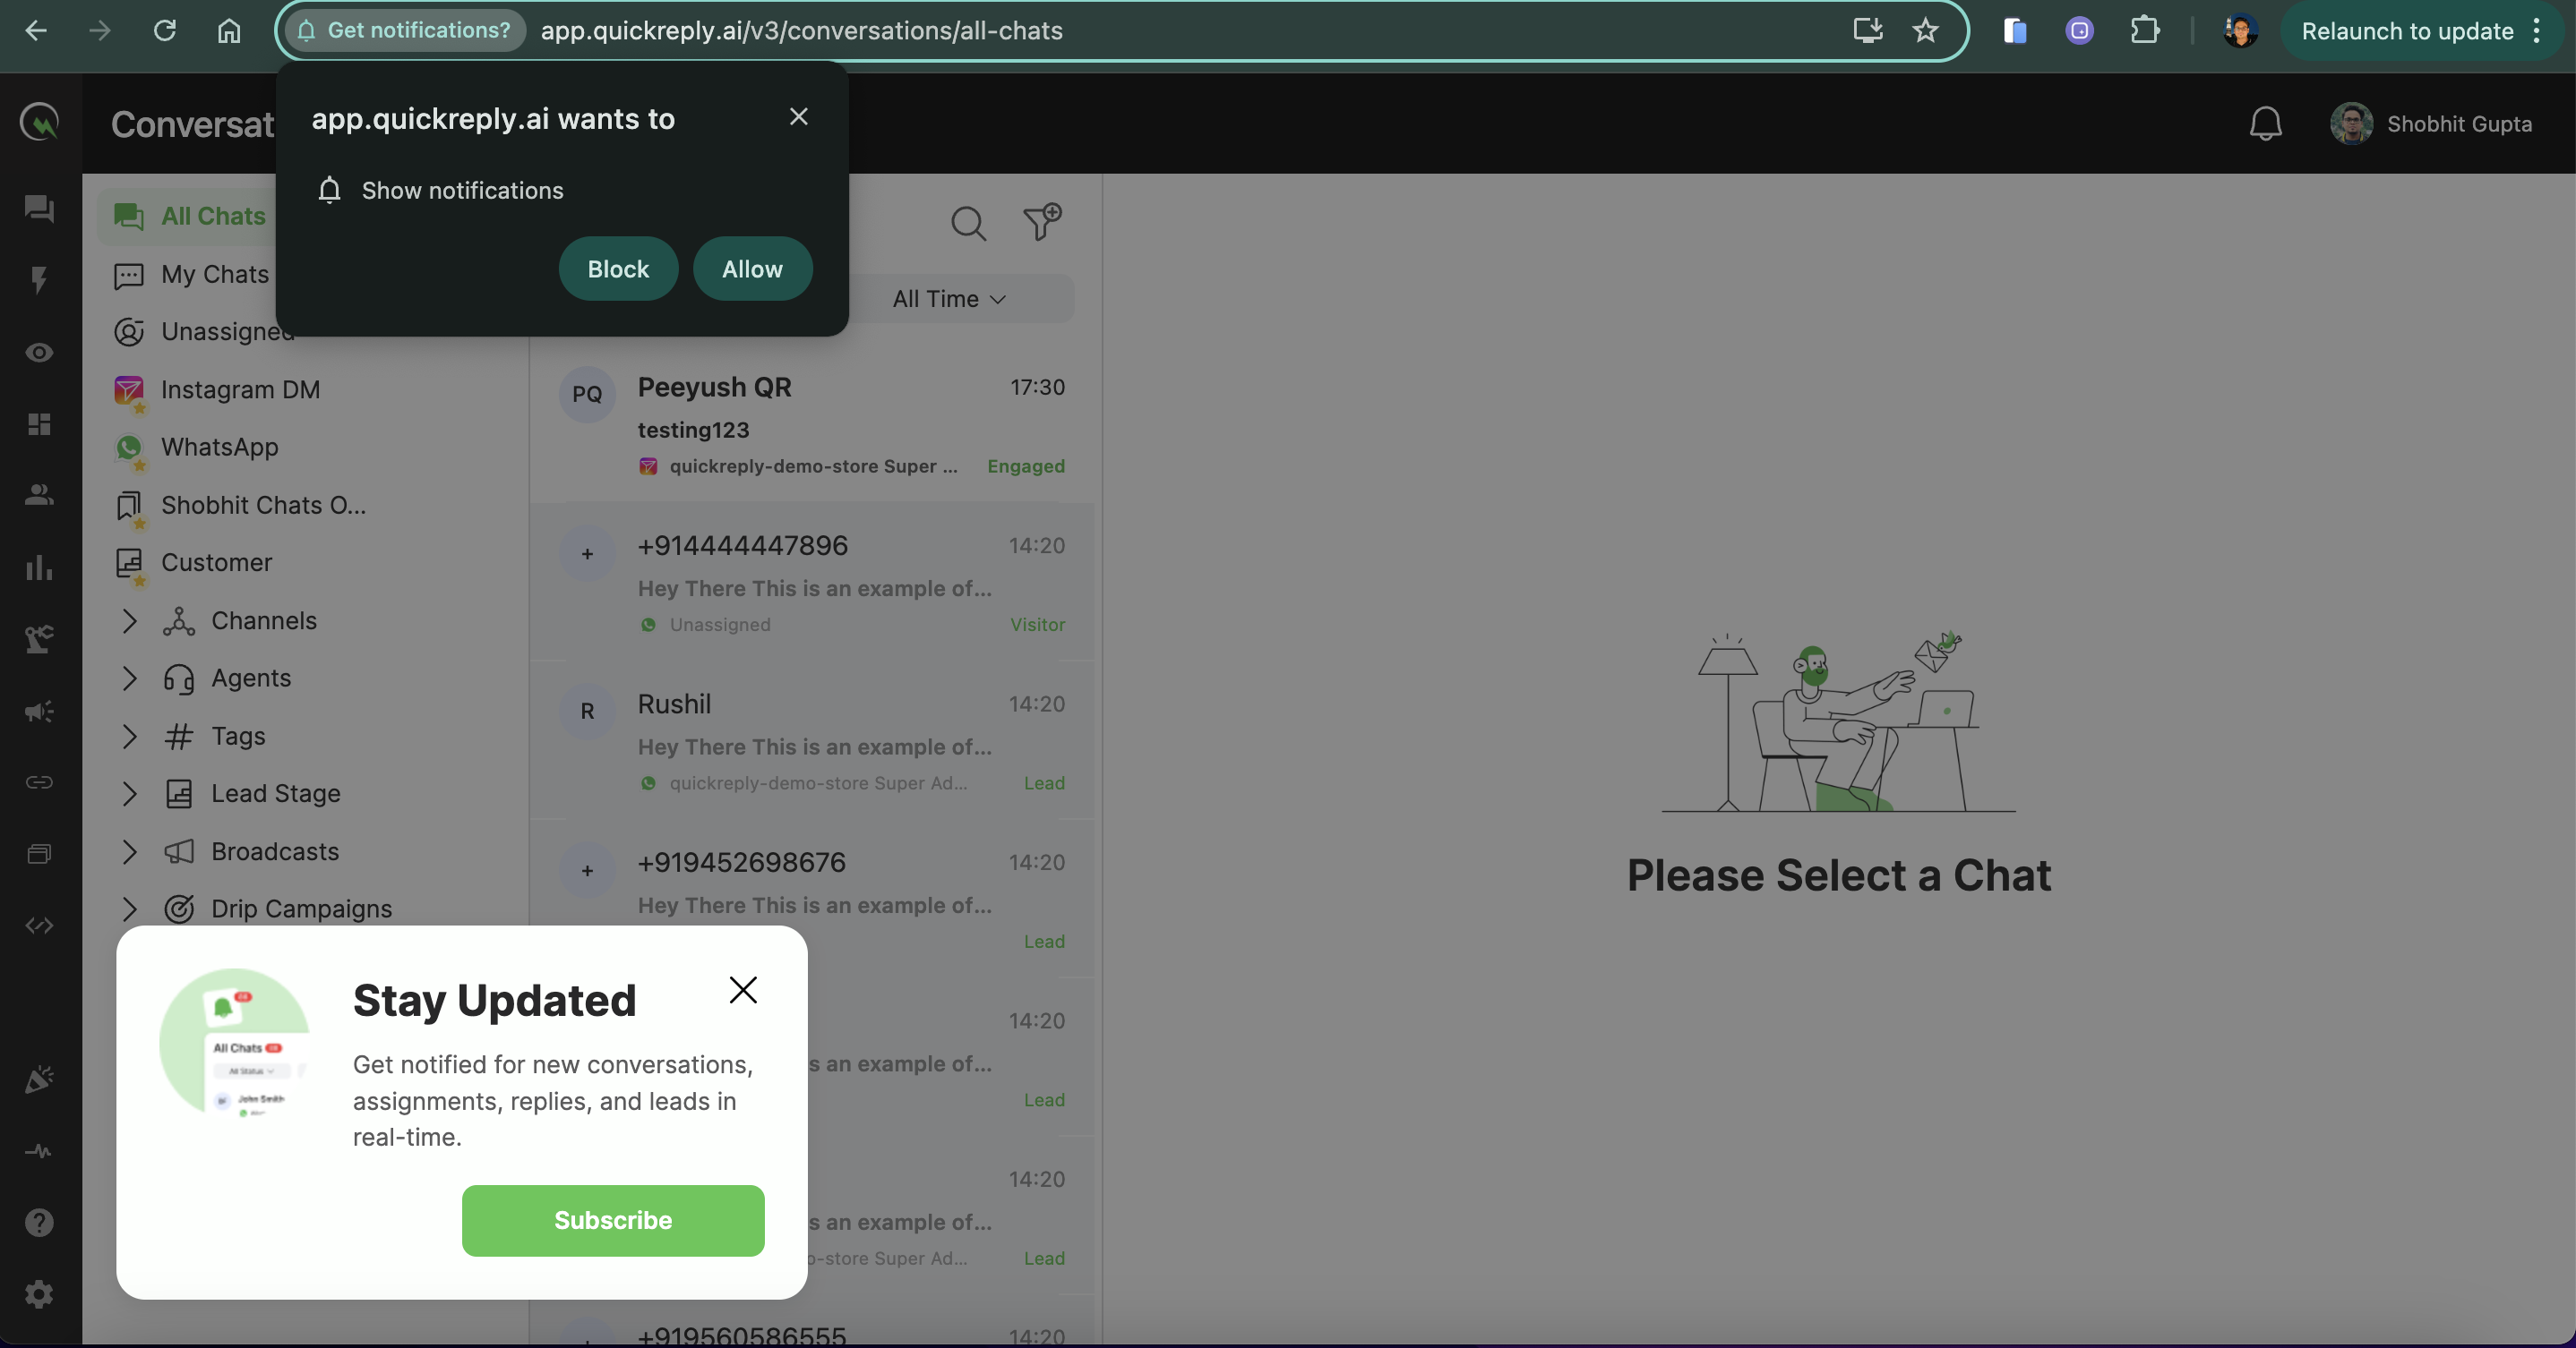Open the Shobhit Chats saved view
The width and height of the screenshot is (2576, 1348).
(x=241, y=505)
